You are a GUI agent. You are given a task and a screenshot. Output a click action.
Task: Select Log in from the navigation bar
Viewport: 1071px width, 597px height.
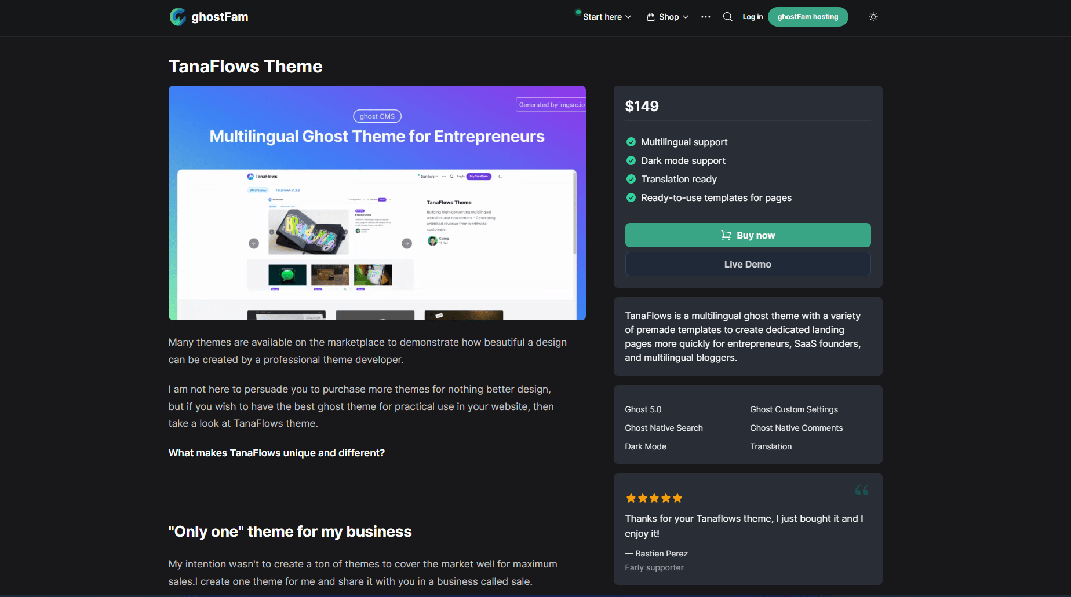tap(752, 17)
